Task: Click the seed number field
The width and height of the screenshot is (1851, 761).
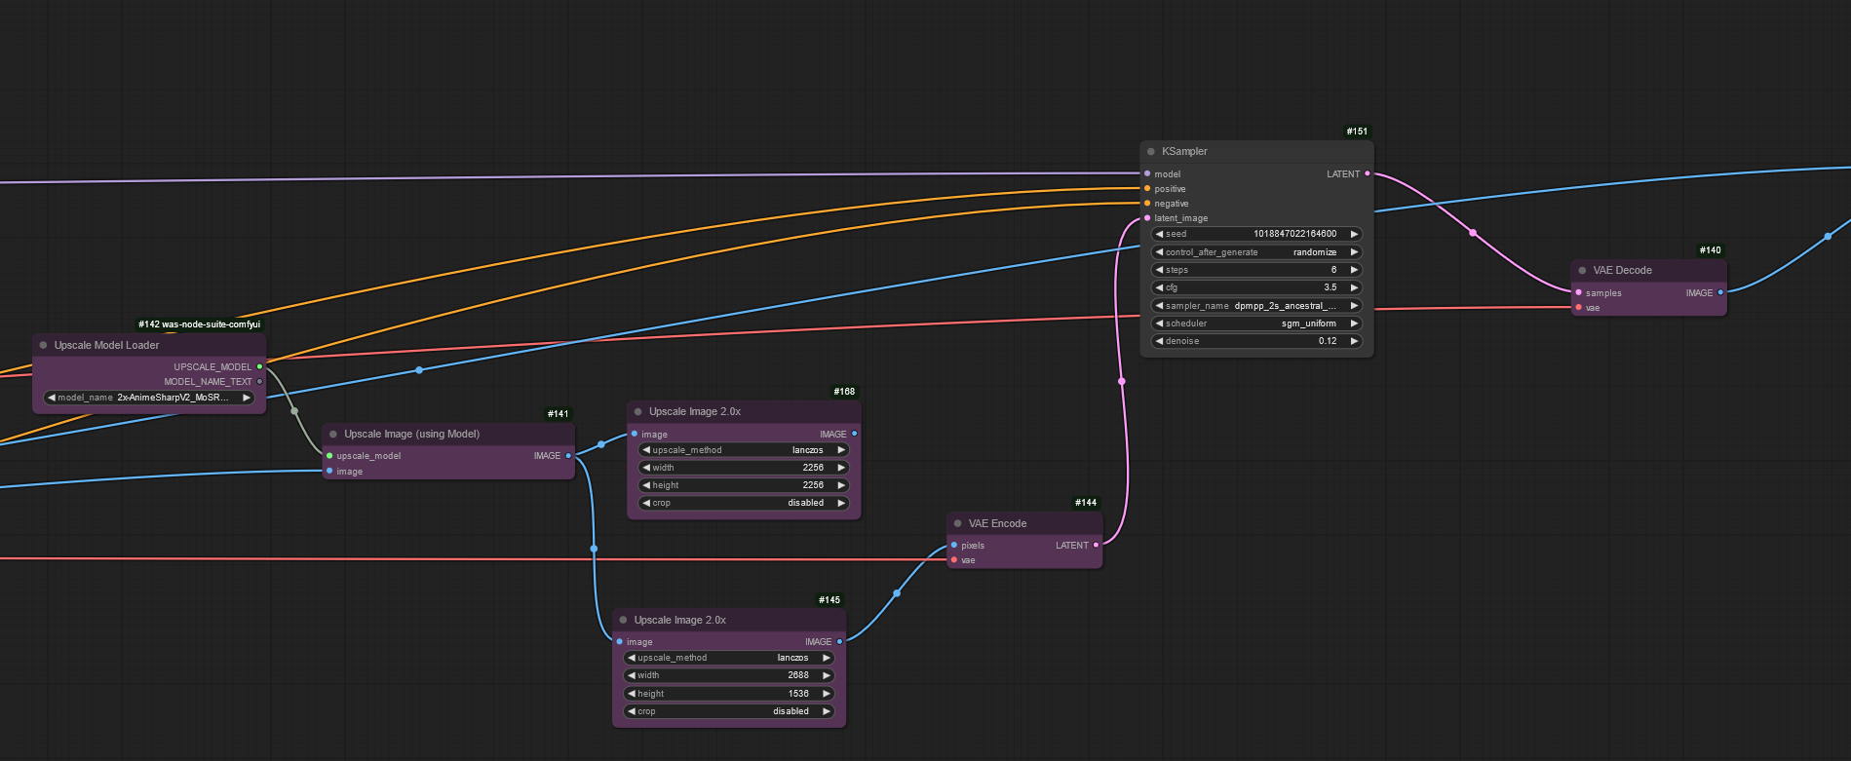Action: [1256, 234]
